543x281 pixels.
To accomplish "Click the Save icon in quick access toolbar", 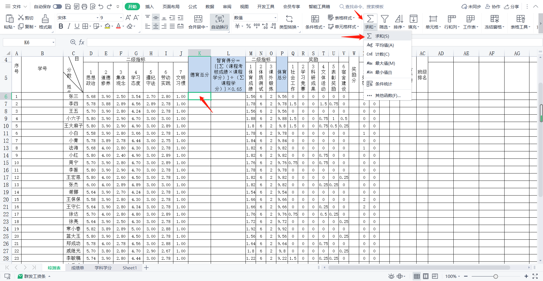I will coord(68,7).
